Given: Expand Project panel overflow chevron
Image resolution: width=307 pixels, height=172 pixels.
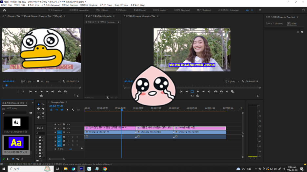Looking at the screenshot, I should 32,103.
